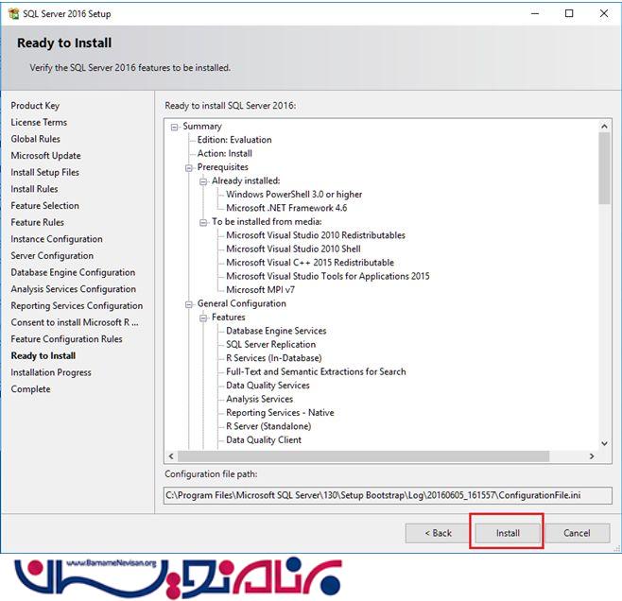Maximize the setup window
Screen dimensions: 622x601
click(569, 13)
